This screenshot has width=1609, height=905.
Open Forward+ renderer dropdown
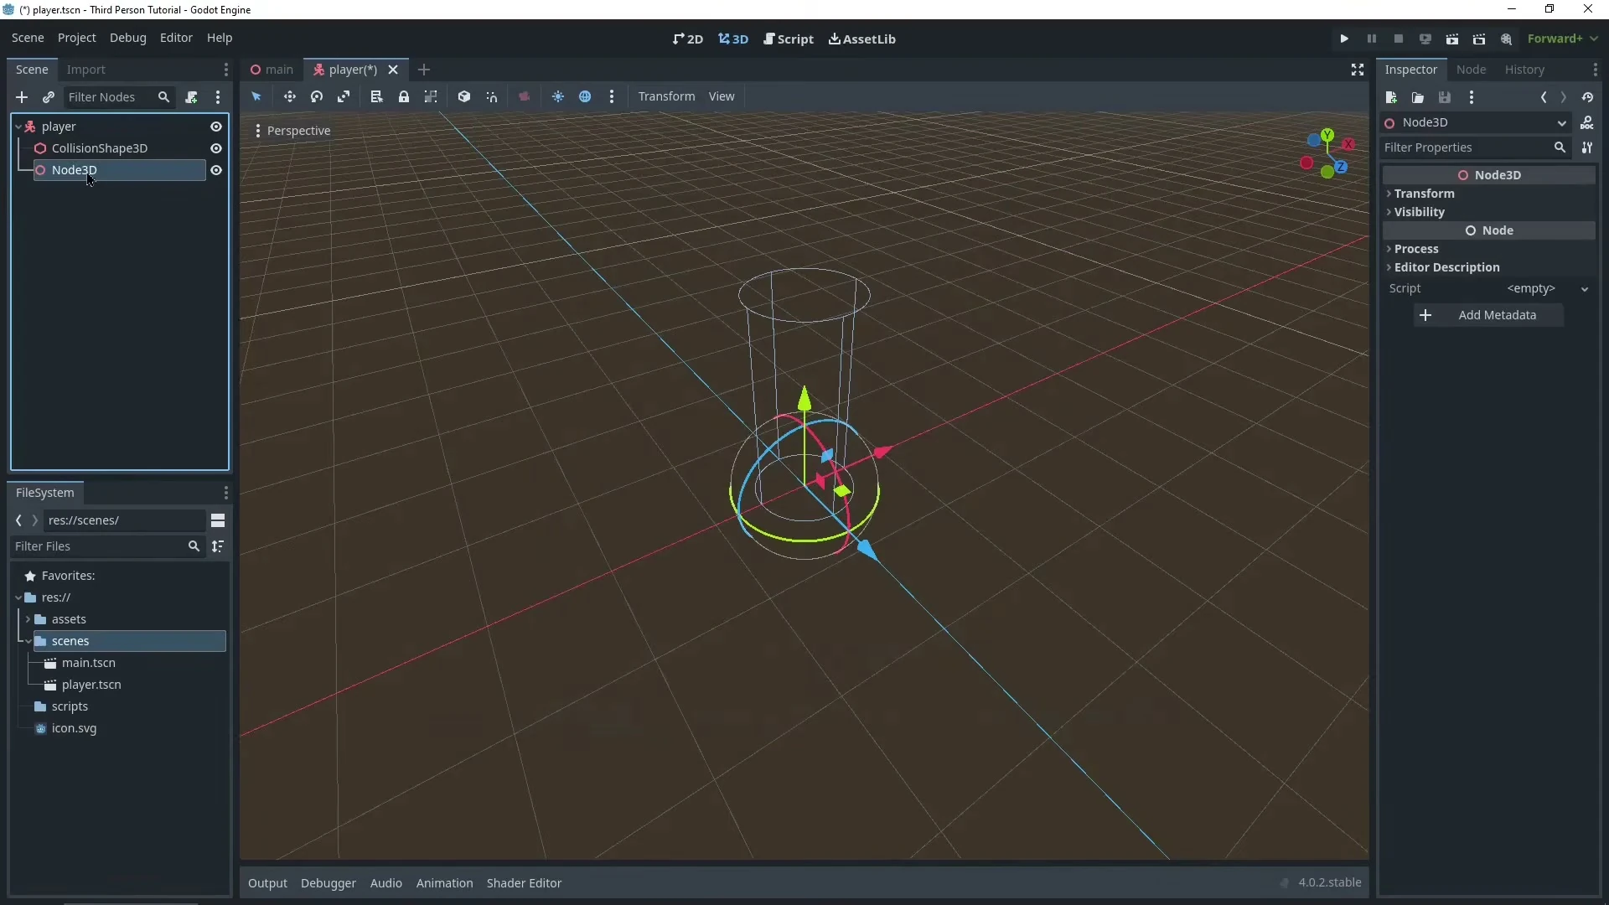[x=1563, y=39]
